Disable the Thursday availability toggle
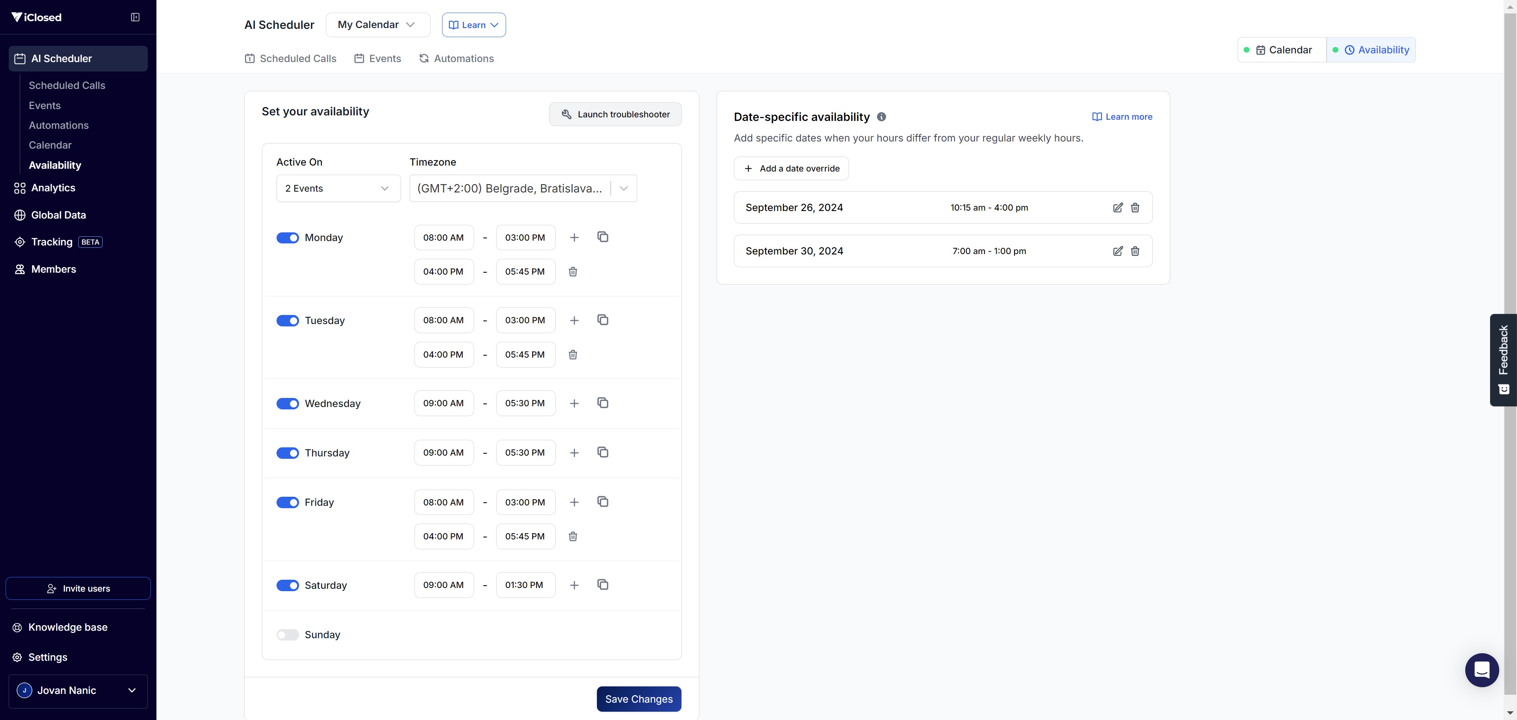The image size is (1517, 720). 287,453
